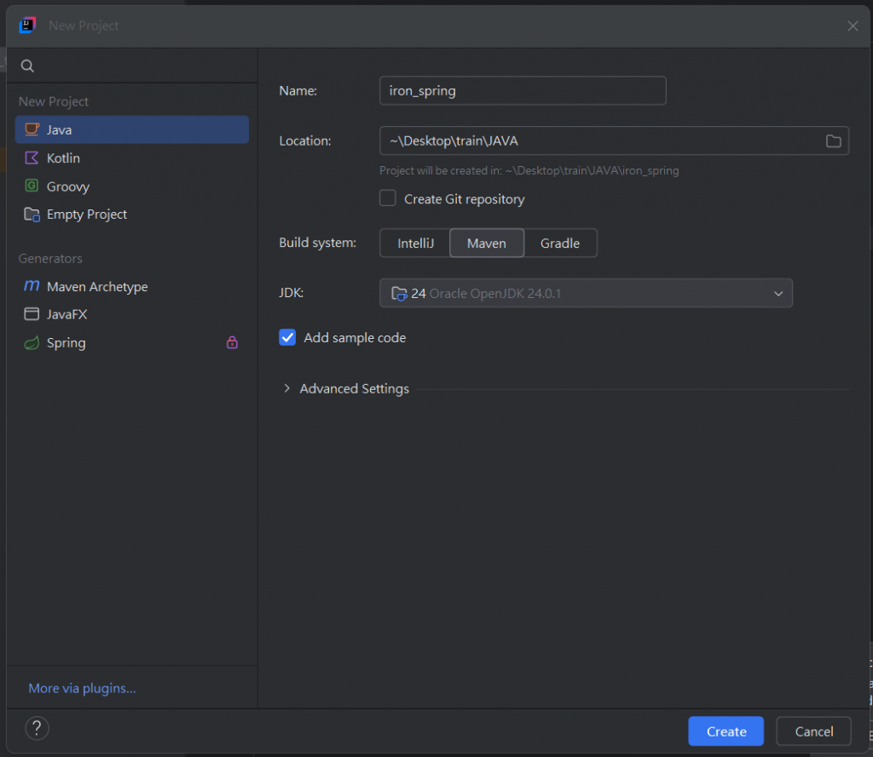Viewport: 873px width, 757px height.
Task: Browse for location with folder icon
Action: [833, 141]
